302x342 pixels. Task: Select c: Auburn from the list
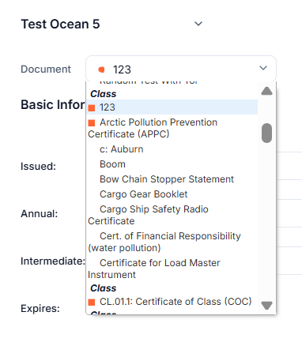172,149
